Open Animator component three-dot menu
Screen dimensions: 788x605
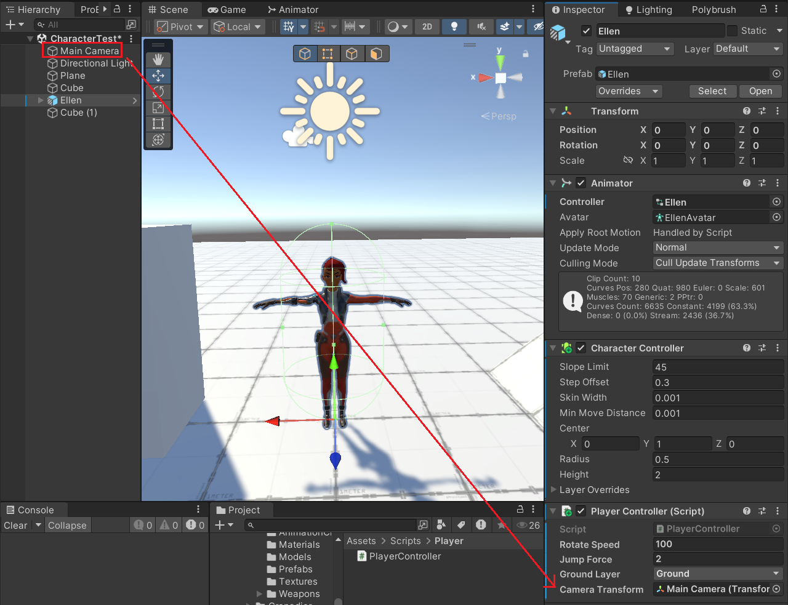tap(778, 183)
